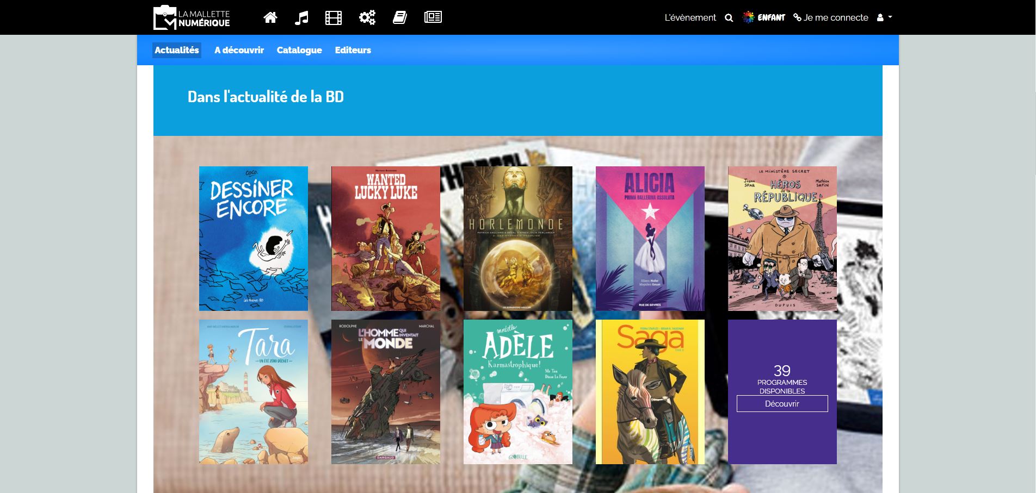Click the 39 programmes disponibles text
This screenshot has width=1036, height=493.
[x=782, y=379]
